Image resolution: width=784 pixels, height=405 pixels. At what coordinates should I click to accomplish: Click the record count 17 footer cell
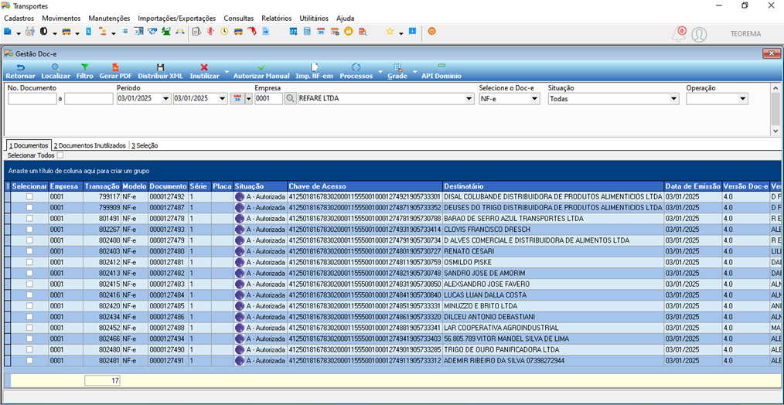coord(102,381)
